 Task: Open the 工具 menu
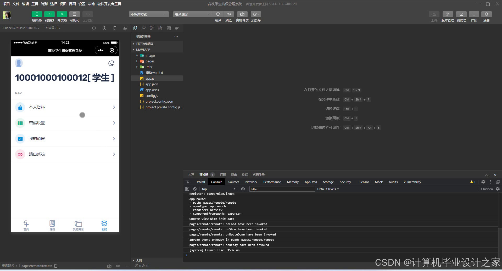click(35, 4)
